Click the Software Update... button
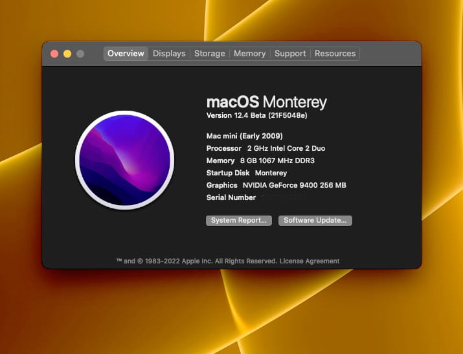463x354 pixels. [x=315, y=221]
